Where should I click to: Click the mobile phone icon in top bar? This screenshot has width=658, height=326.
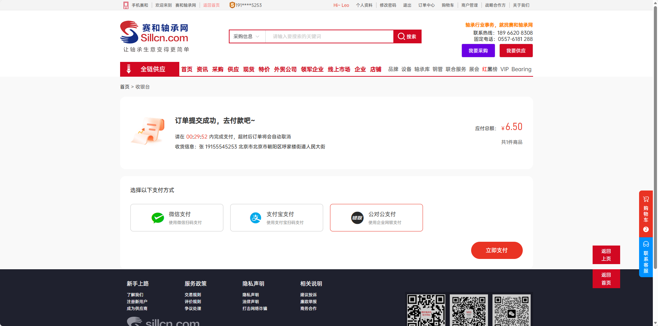[126, 5]
